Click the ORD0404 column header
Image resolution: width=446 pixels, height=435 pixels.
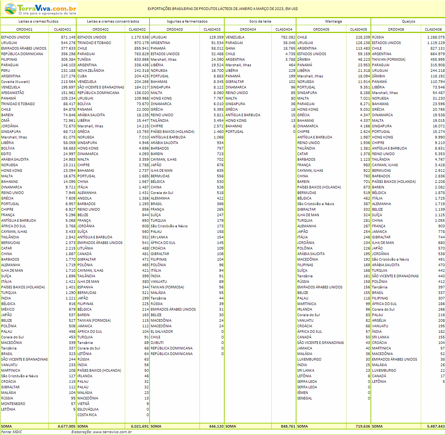(248, 29)
